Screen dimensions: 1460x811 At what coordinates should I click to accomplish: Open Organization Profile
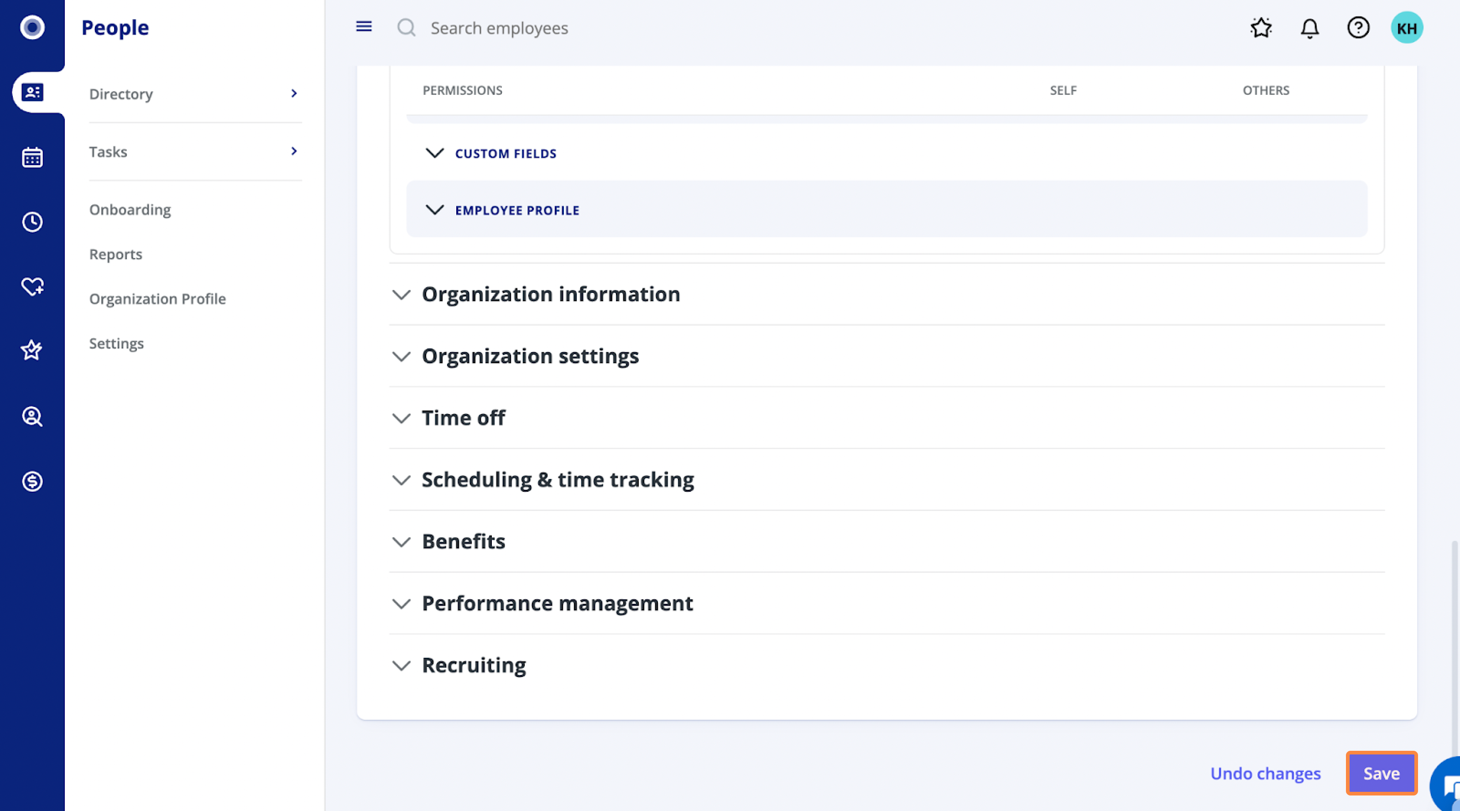point(157,299)
